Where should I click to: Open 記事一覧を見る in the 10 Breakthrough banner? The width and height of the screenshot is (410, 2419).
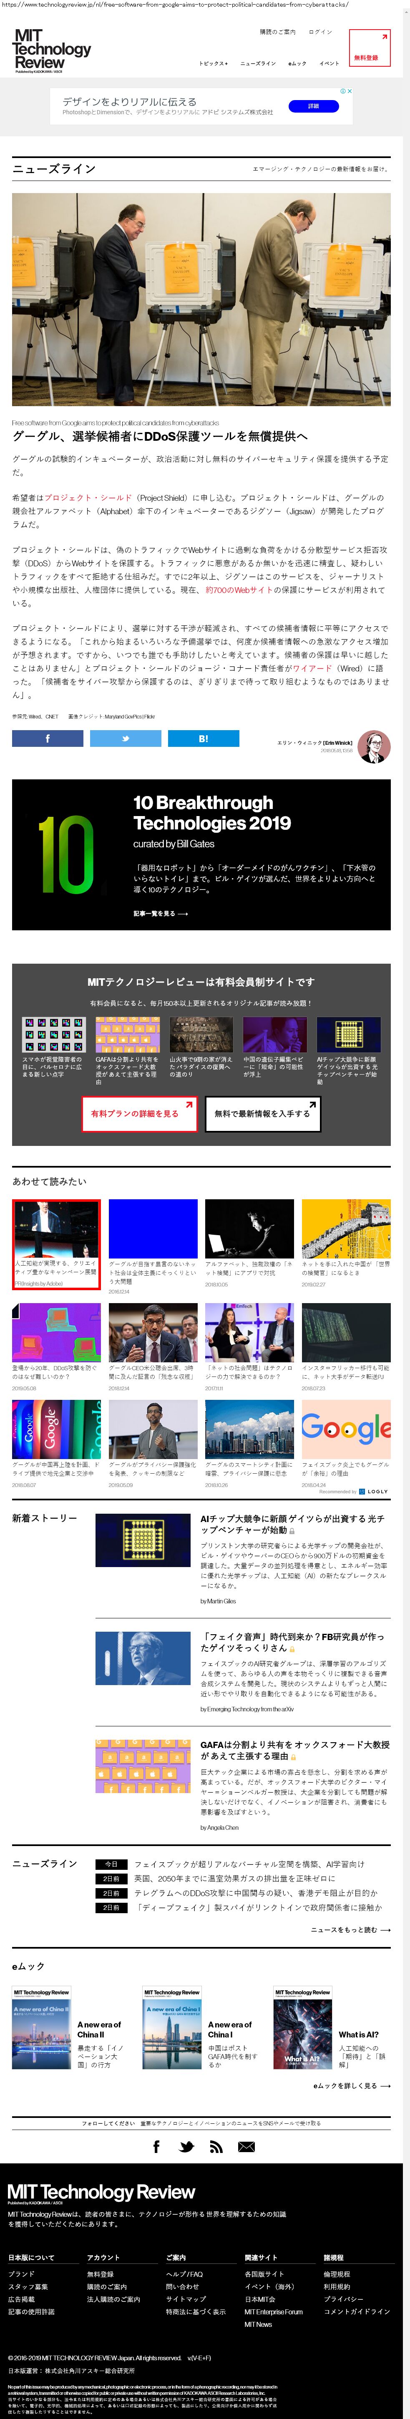tap(161, 913)
